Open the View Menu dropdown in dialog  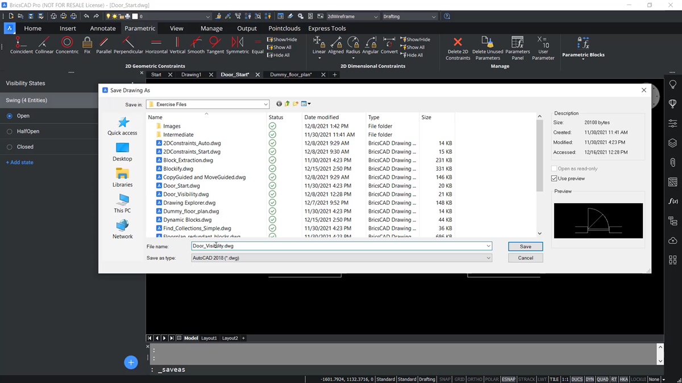click(x=306, y=104)
